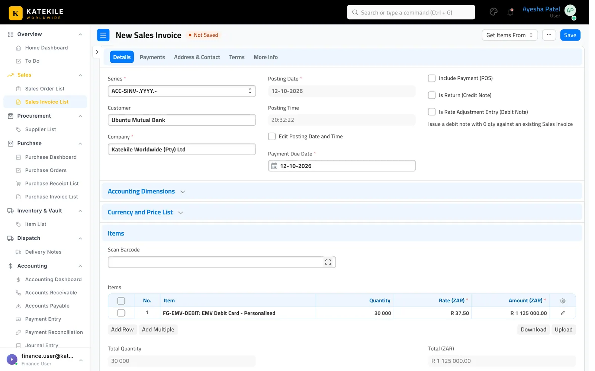Download the items table
Image resolution: width=595 pixels, height=371 pixels.
click(x=533, y=329)
